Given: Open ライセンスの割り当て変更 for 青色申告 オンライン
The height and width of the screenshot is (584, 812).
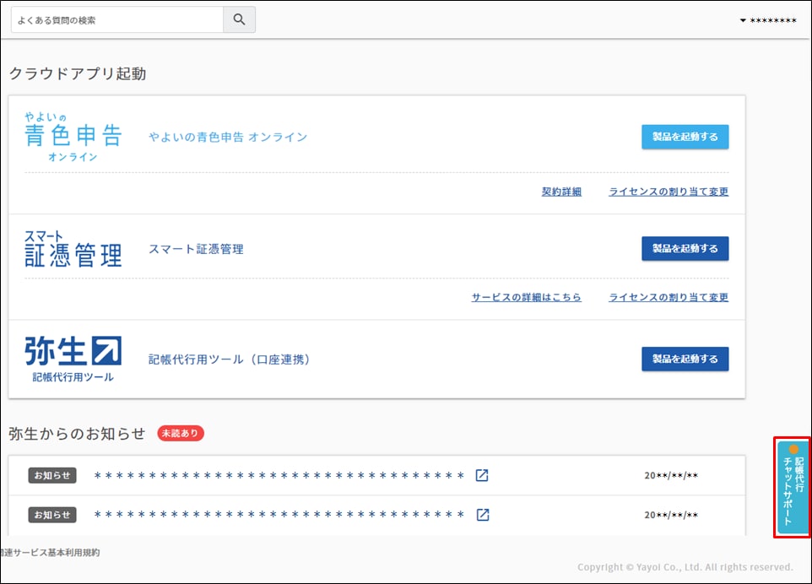Looking at the screenshot, I should pos(668,192).
